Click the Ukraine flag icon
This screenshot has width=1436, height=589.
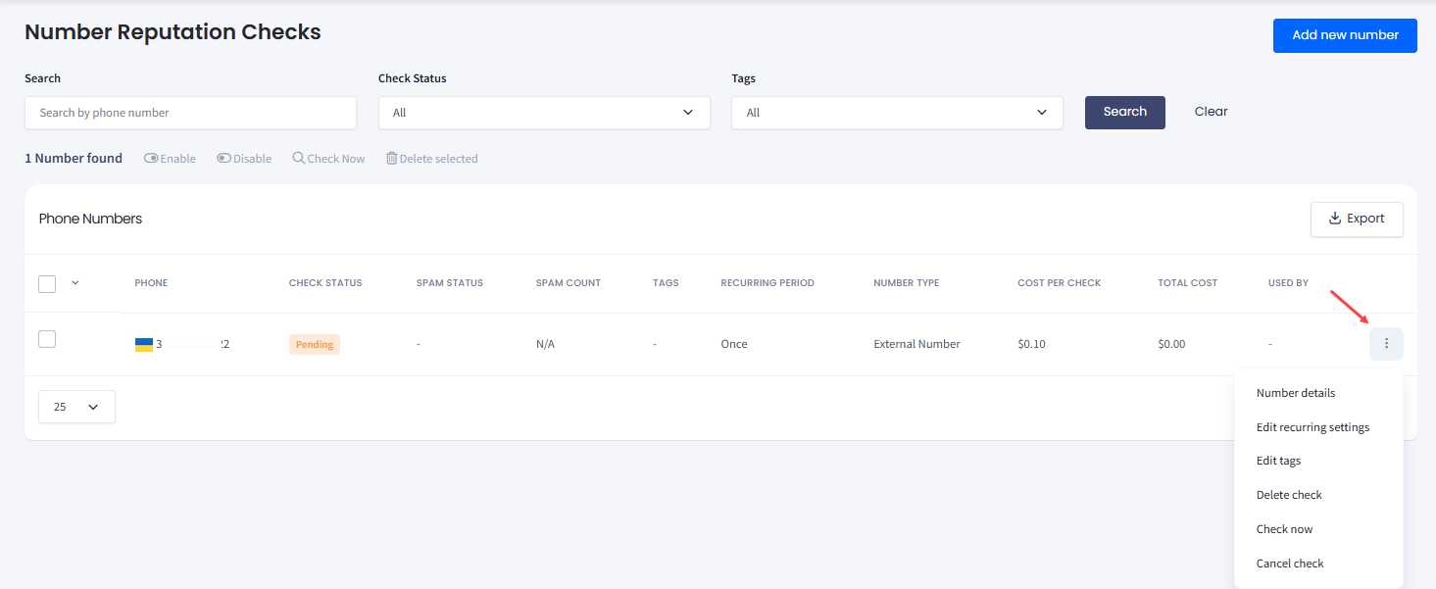[144, 344]
